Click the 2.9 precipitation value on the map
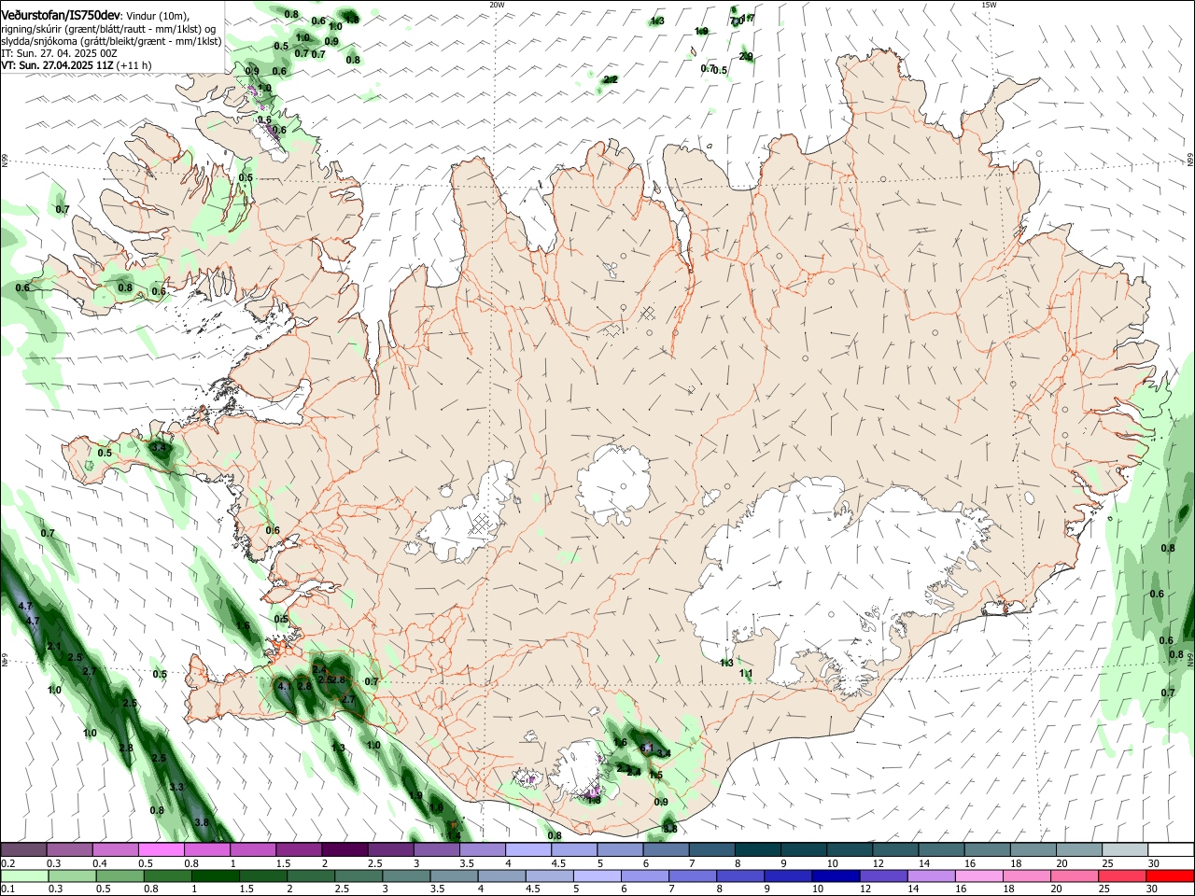 (746, 57)
